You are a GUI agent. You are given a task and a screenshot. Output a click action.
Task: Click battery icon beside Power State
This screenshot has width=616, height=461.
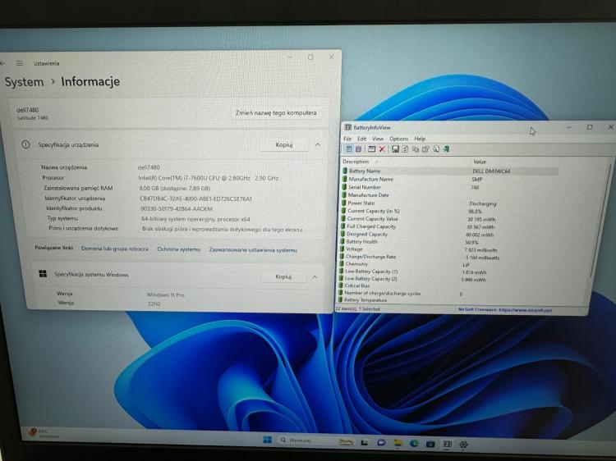pos(344,203)
